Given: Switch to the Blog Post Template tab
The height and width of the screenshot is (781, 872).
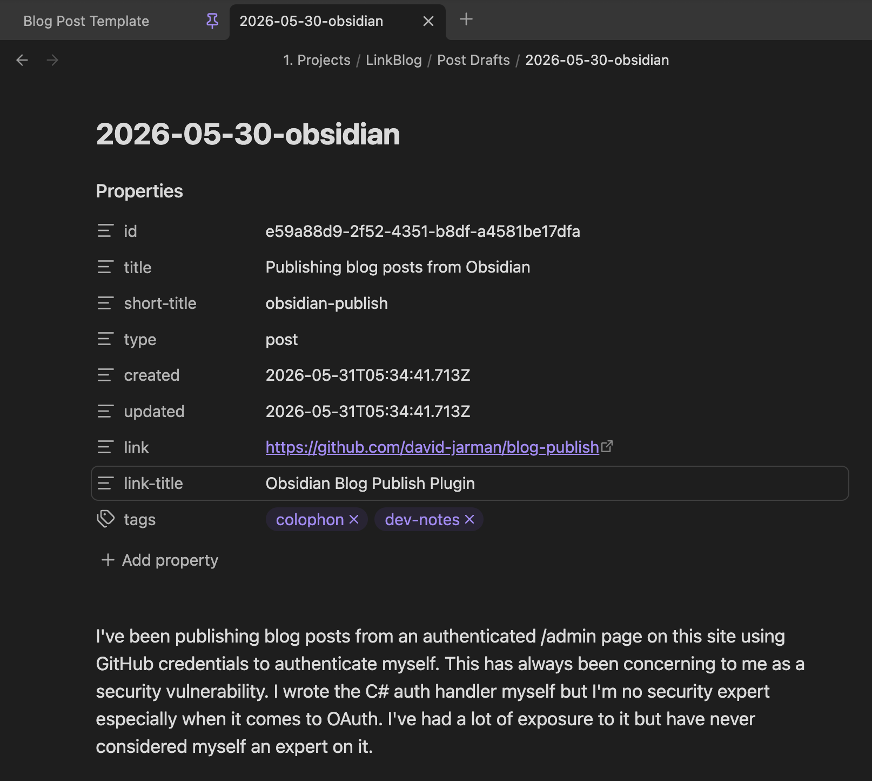Looking at the screenshot, I should (x=115, y=21).
